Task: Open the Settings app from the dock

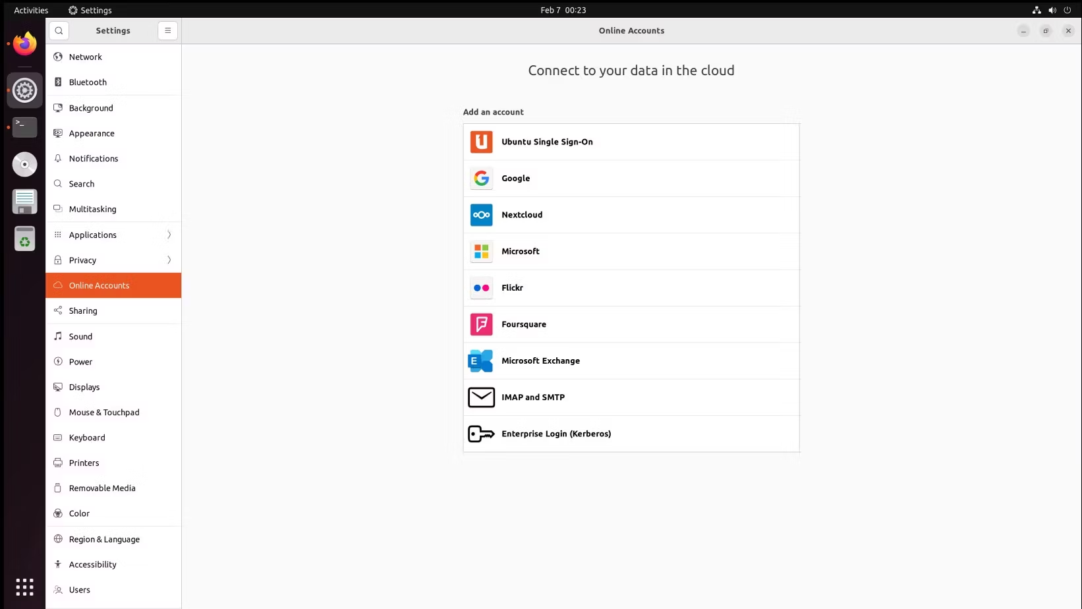Action: [25, 90]
